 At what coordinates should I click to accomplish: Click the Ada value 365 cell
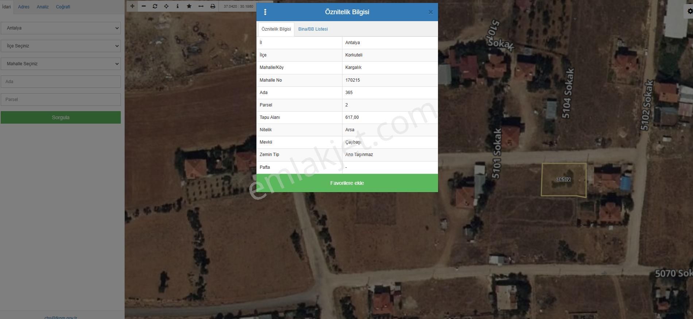click(390, 93)
